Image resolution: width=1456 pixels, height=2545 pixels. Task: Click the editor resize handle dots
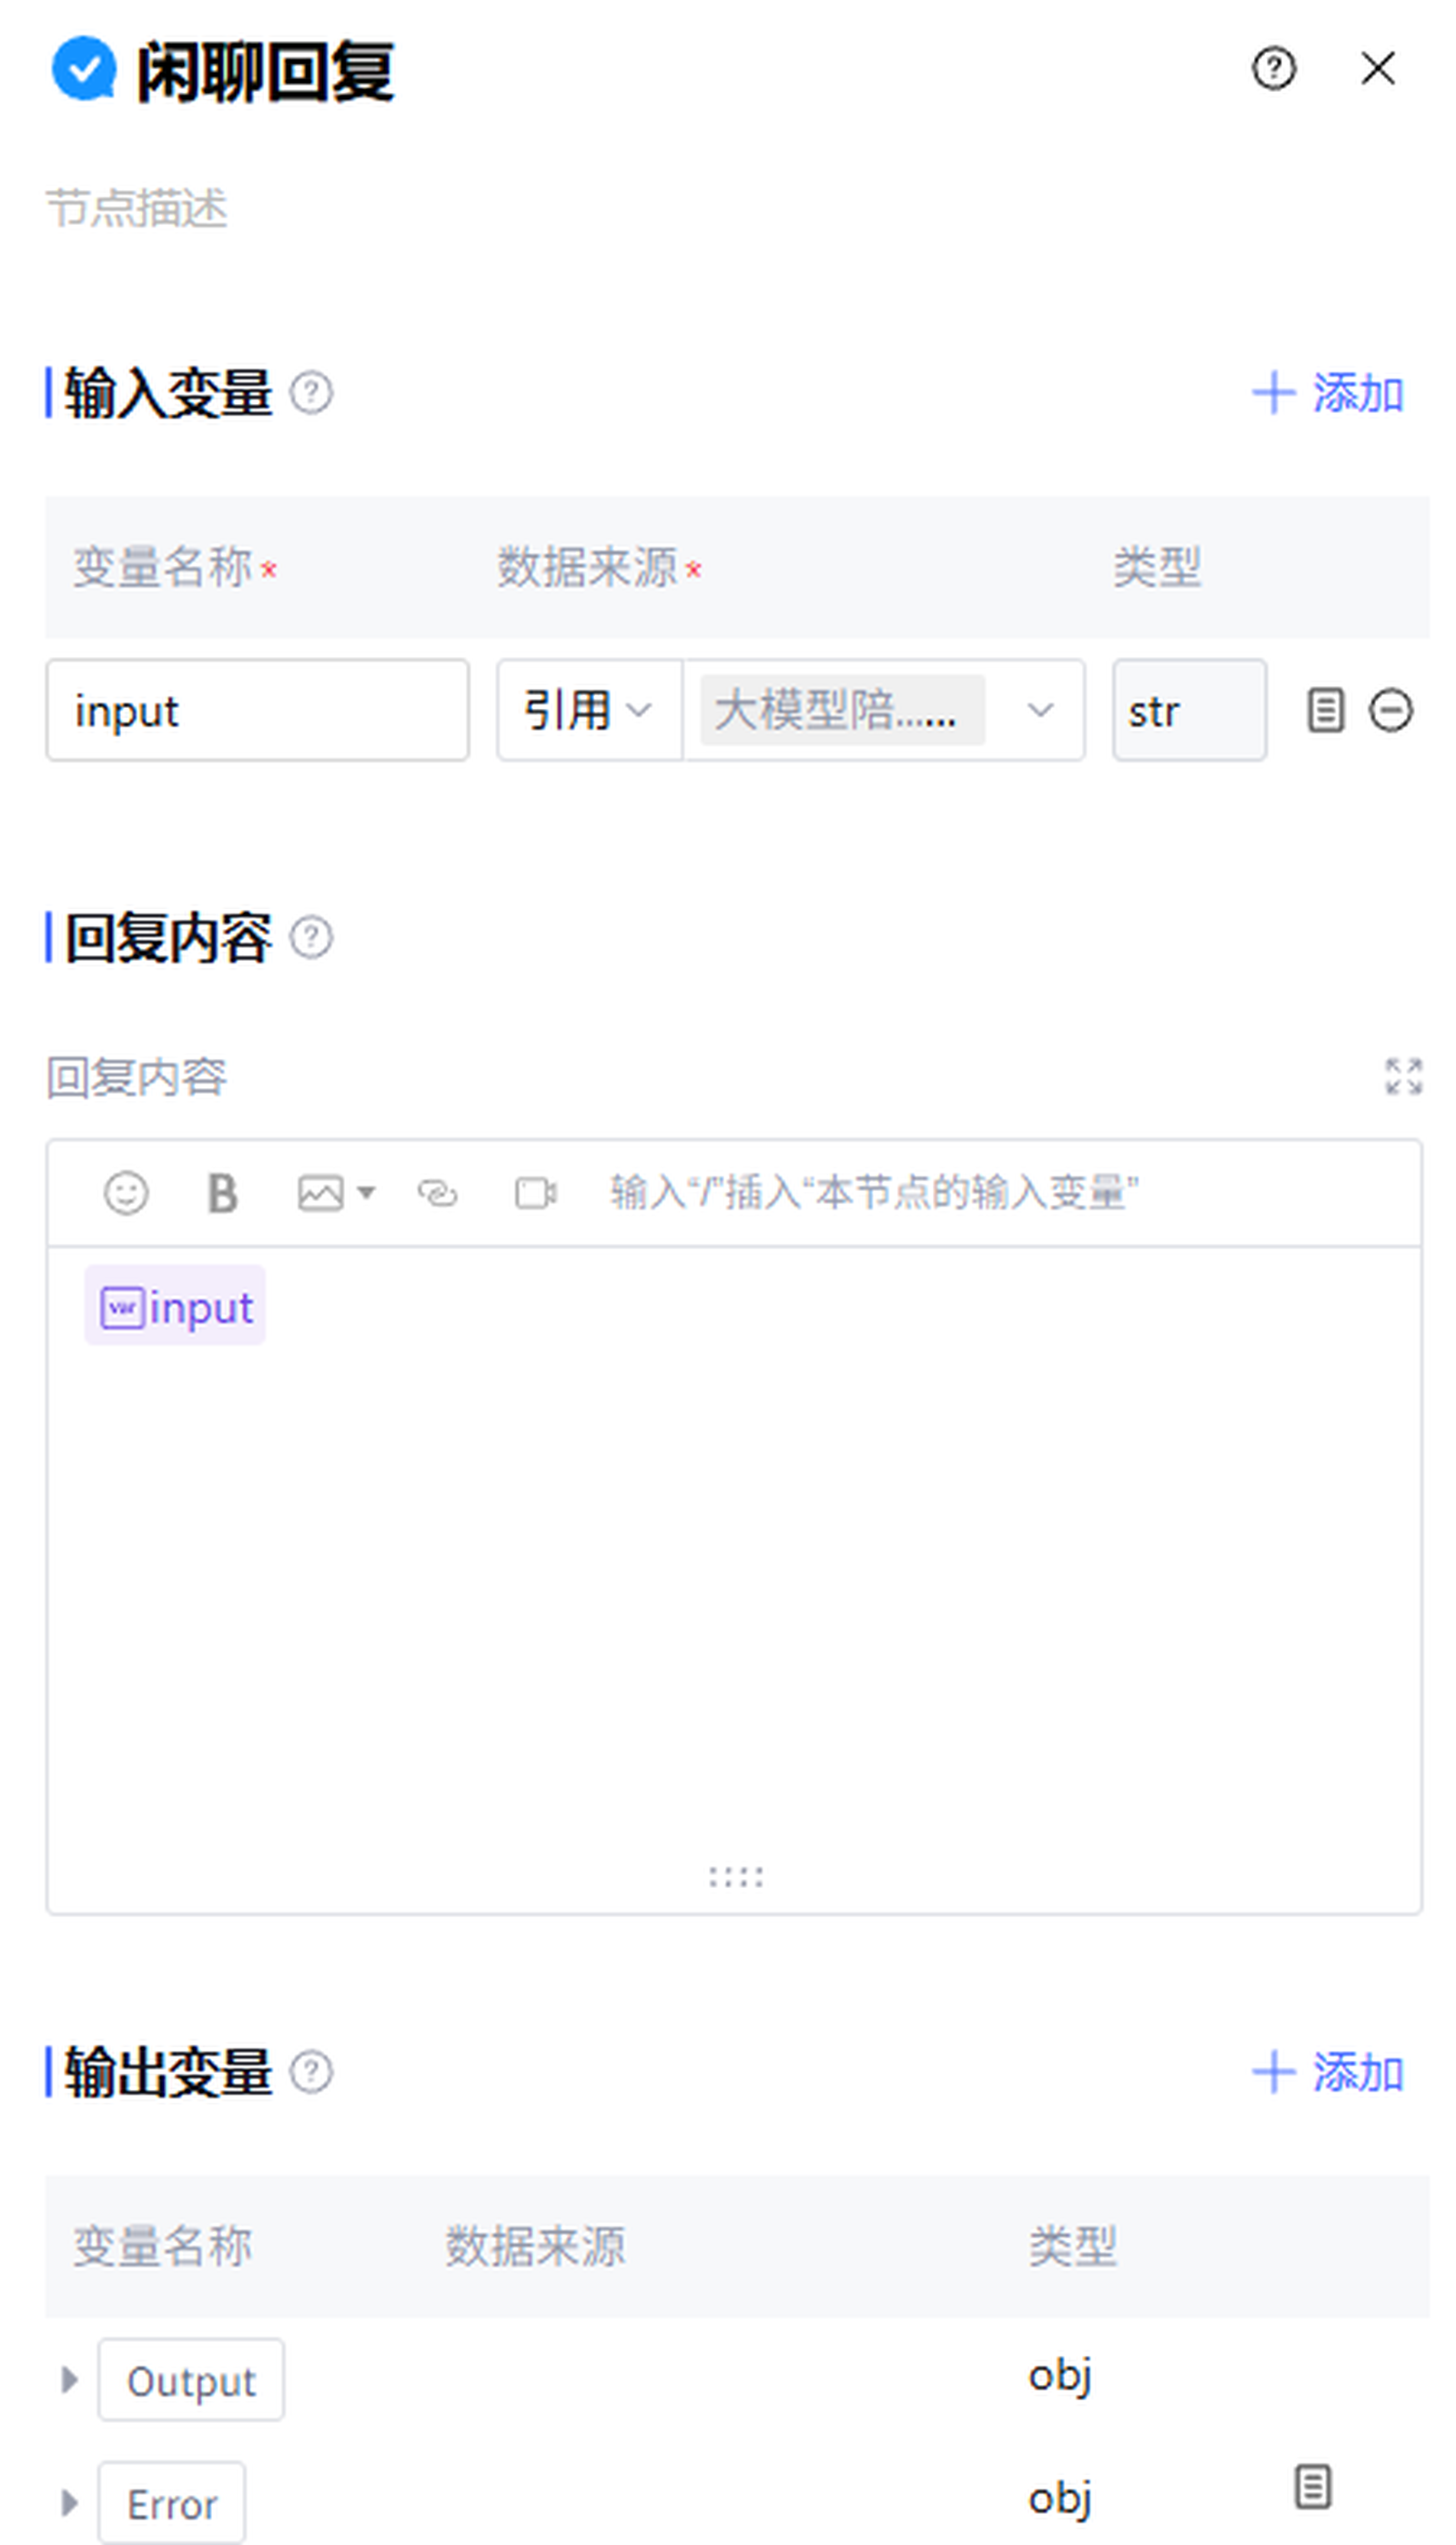(x=735, y=1877)
